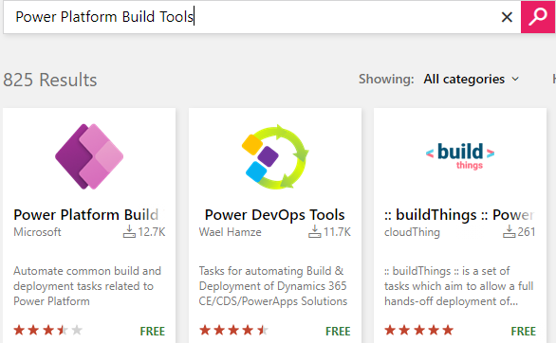Click FREE label on Power DevOps Tools card
The image size is (556, 343).
click(338, 332)
